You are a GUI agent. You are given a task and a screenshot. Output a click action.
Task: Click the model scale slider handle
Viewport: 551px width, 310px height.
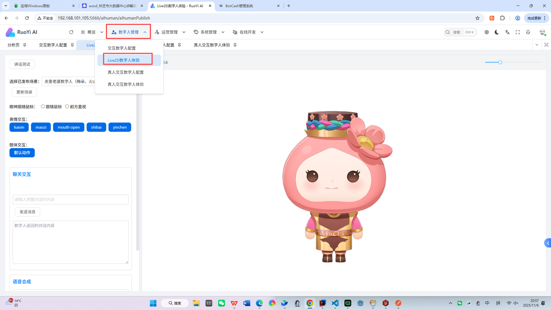coord(500,62)
